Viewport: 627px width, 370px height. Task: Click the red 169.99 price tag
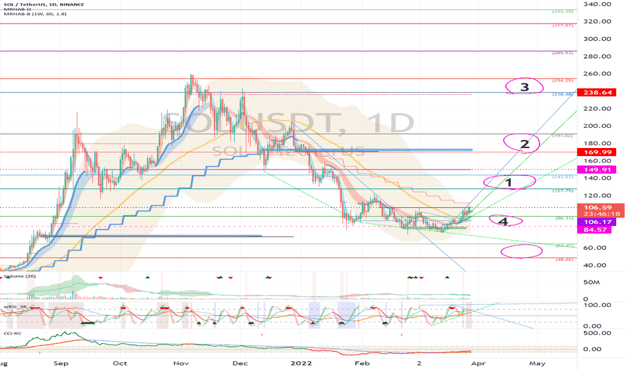click(597, 152)
